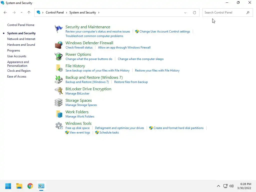
Task: Open the Windows Defender Firewall brick wall icon
Action: click(58, 45)
